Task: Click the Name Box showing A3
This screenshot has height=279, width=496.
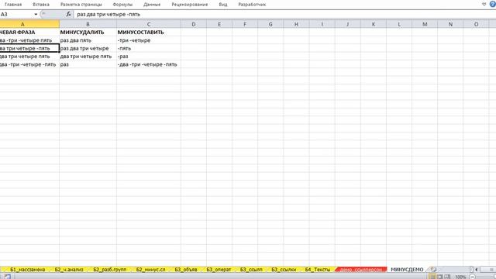Action: click(16, 14)
